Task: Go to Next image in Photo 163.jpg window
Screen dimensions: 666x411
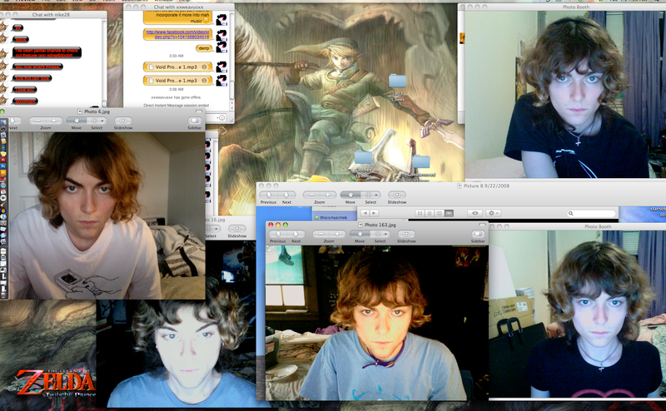Action: (x=296, y=234)
